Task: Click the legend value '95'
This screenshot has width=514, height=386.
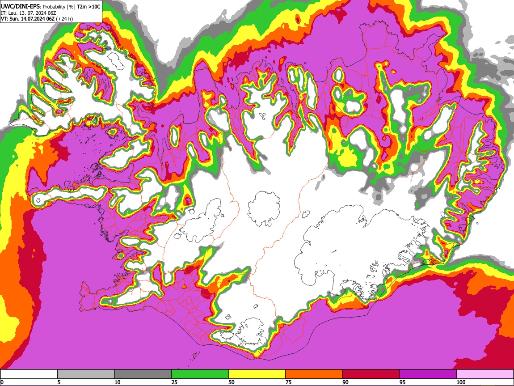Action: click(403, 382)
